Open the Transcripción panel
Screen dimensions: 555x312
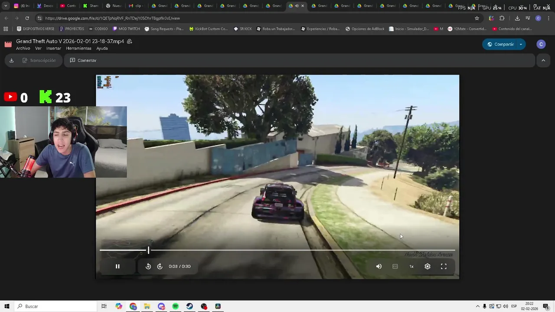[39, 60]
